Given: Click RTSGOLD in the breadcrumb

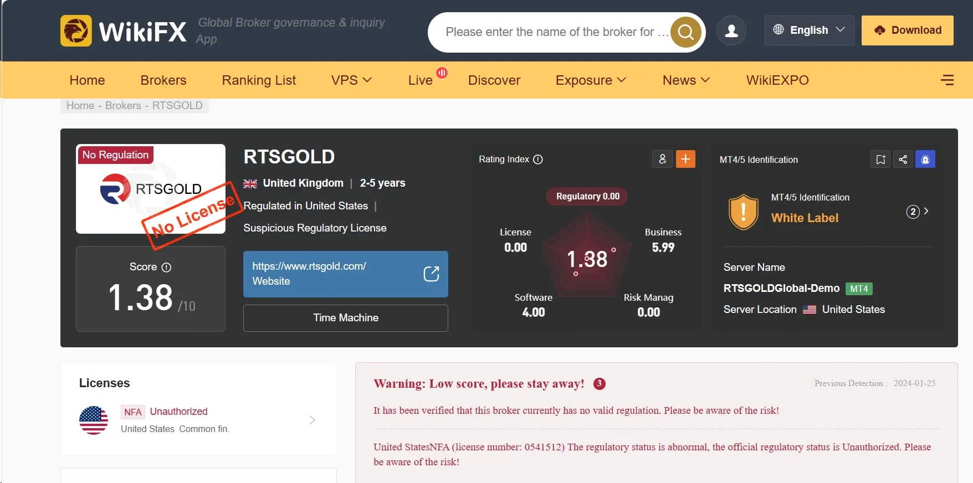Looking at the screenshot, I should (x=177, y=105).
